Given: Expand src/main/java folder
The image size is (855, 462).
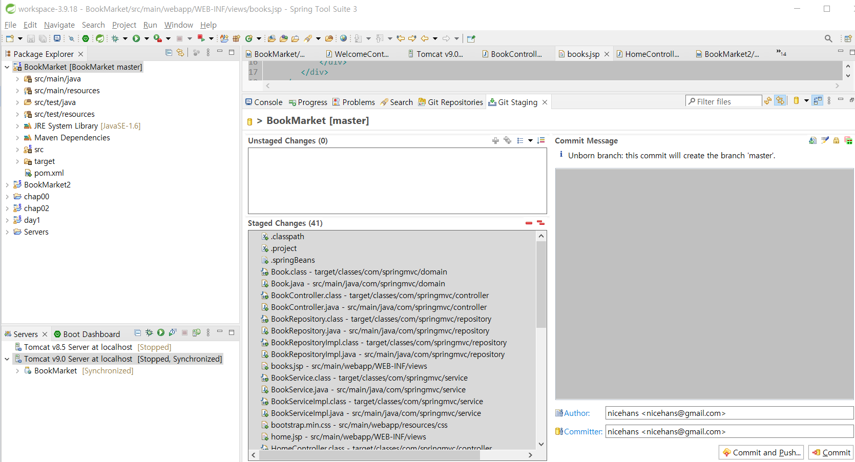Looking at the screenshot, I should click(17, 79).
